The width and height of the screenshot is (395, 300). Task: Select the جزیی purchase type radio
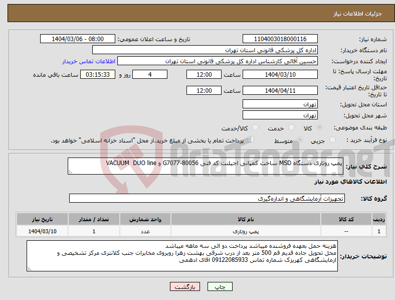(332, 140)
